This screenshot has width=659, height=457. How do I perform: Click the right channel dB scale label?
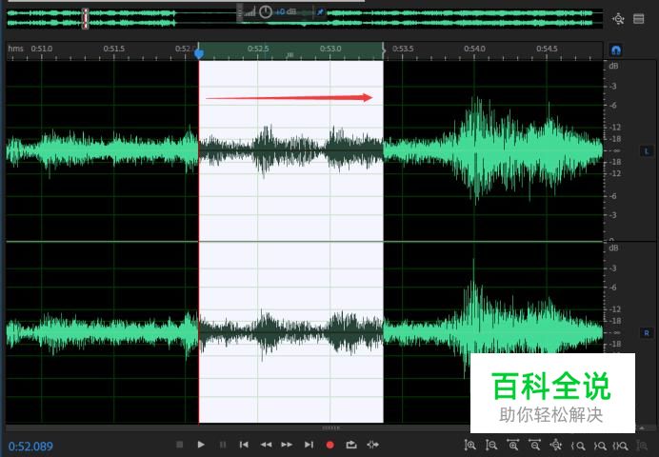[x=613, y=248]
